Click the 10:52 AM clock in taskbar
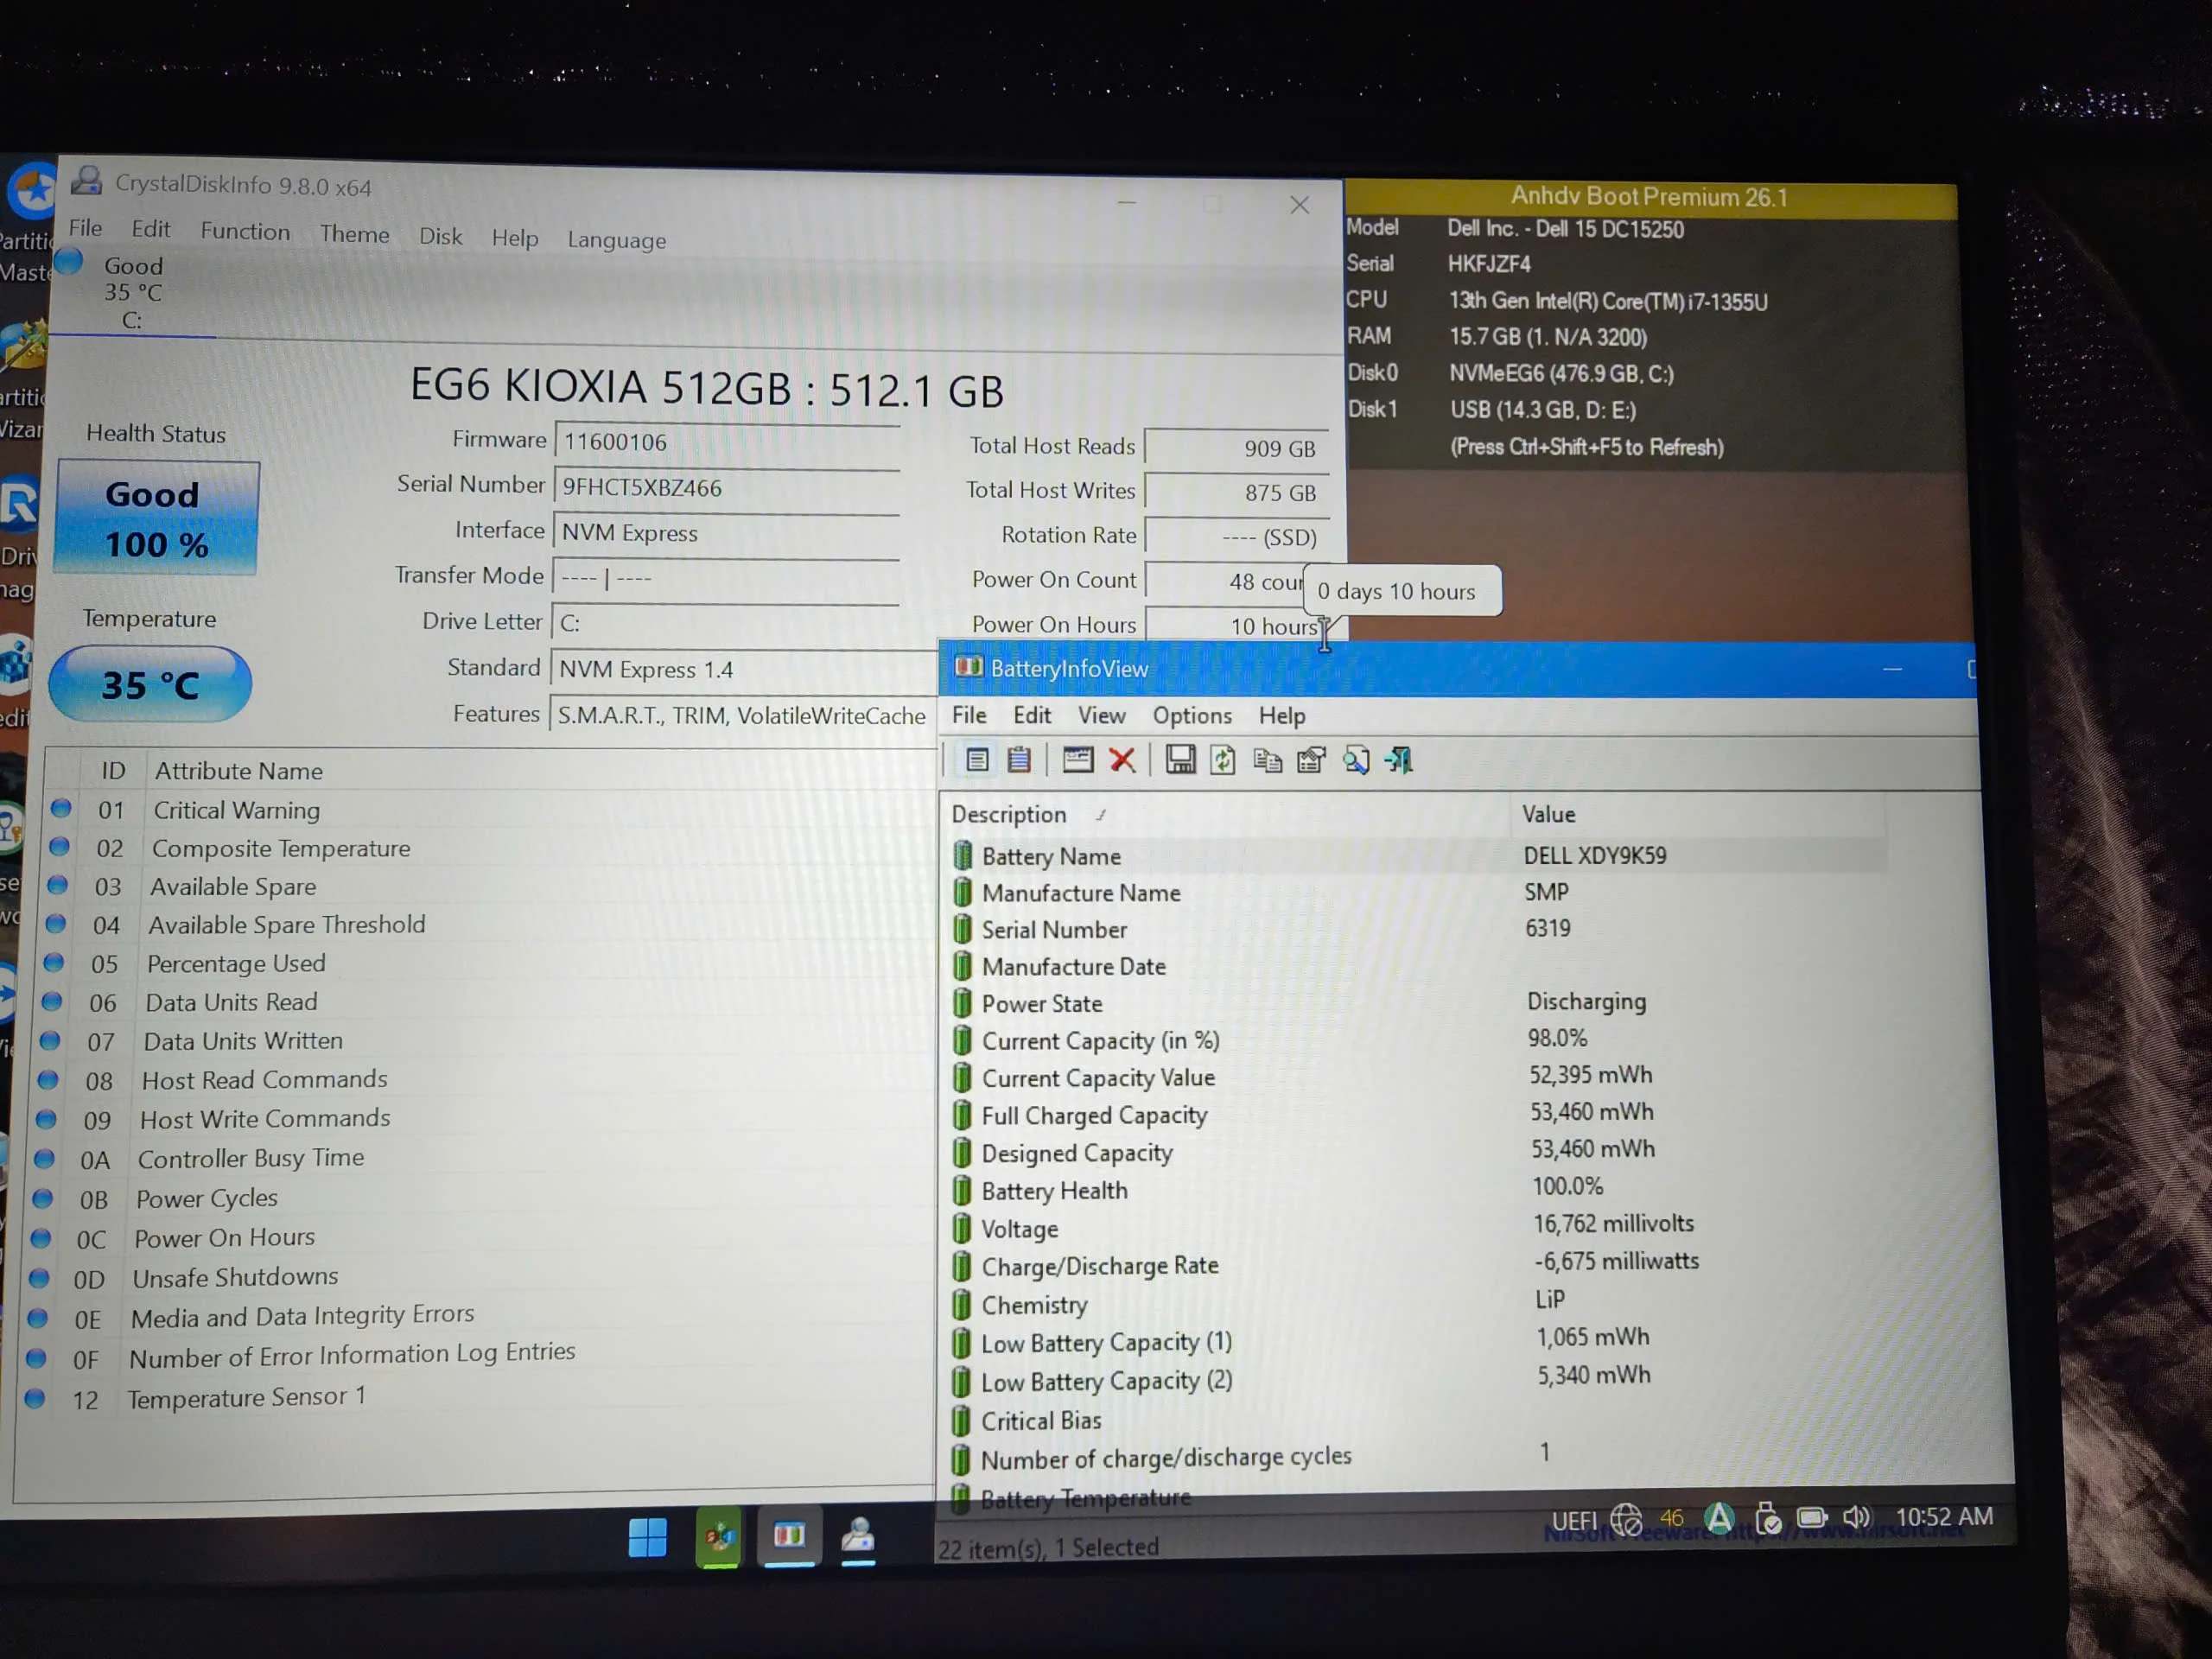Viewport: 2212px width, 1659px height. 1944,1516
